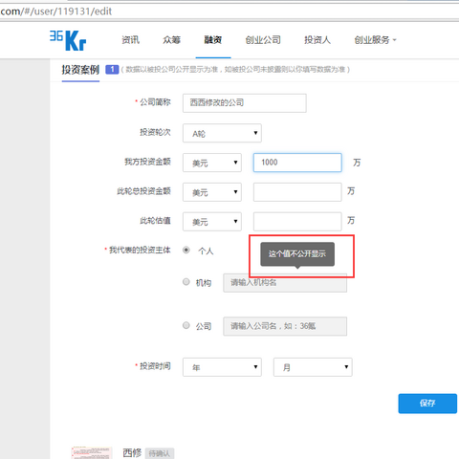Viewport: 459px width, 459px height.
Task: Open the 年 year dropdown
Action: coord(222,367)
